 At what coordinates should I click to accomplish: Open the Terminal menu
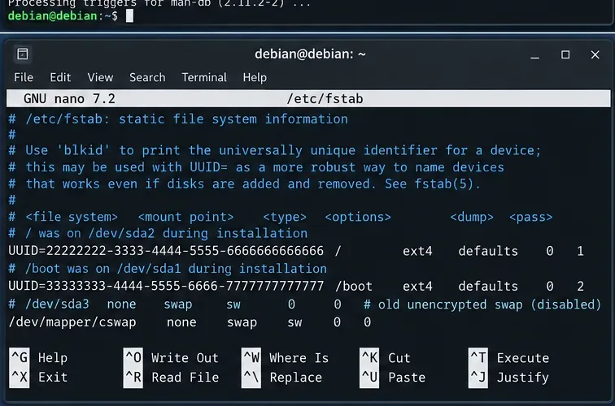(x=204, y=77)
